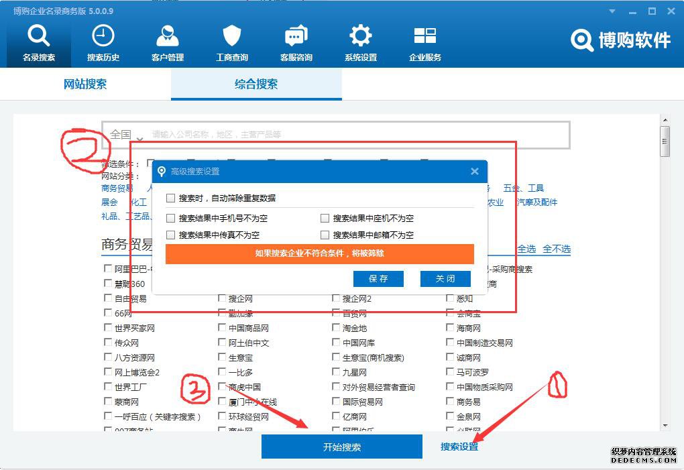Open 系统设置 gear icon

click(361, 36)
